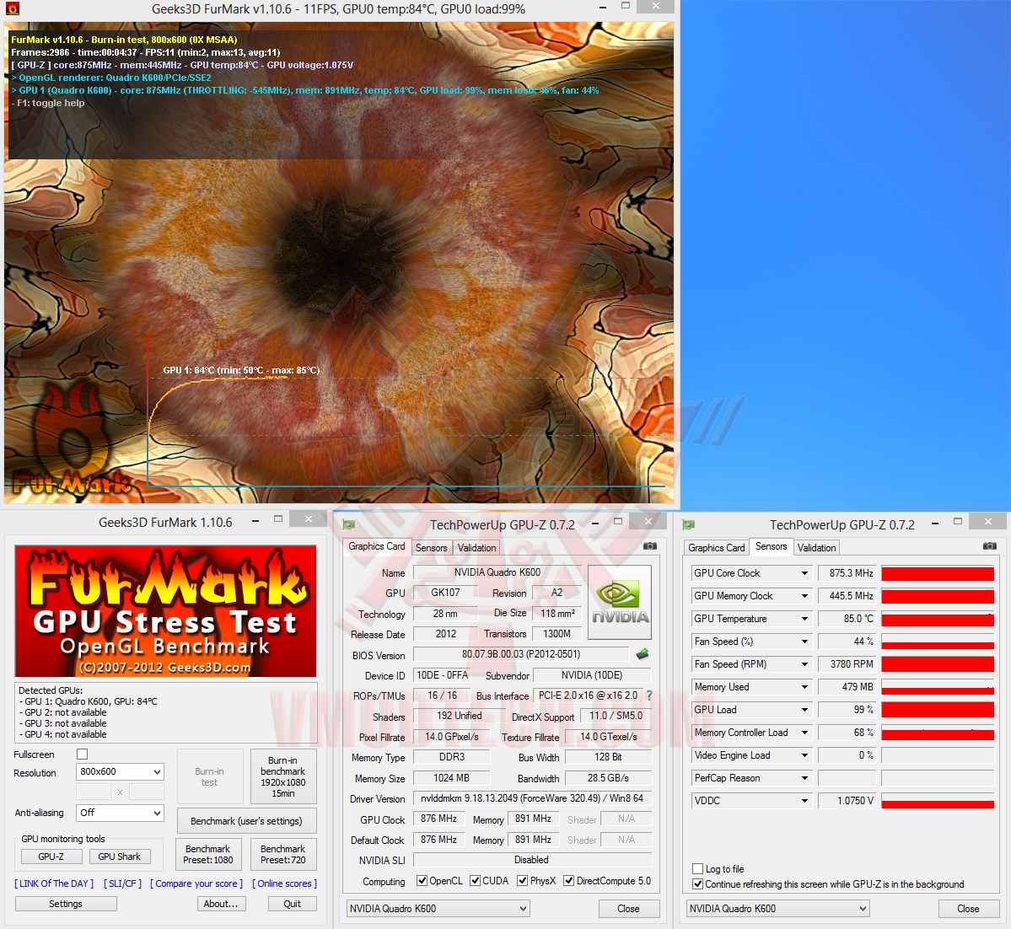Viewport: 1011px width, 929px height.
Task: Toggle the Fullscreen checkbox
Action: [82, 754]
